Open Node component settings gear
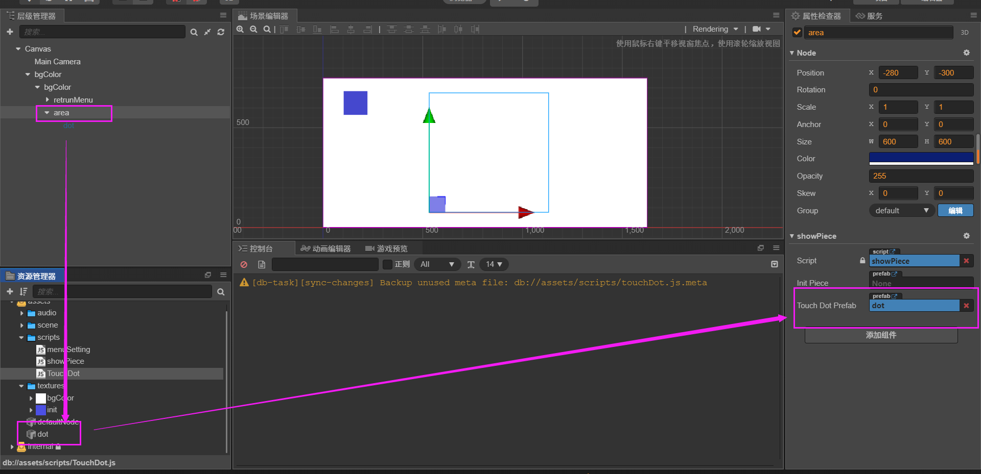The image size is (981, 474). [x=966, y=53]
